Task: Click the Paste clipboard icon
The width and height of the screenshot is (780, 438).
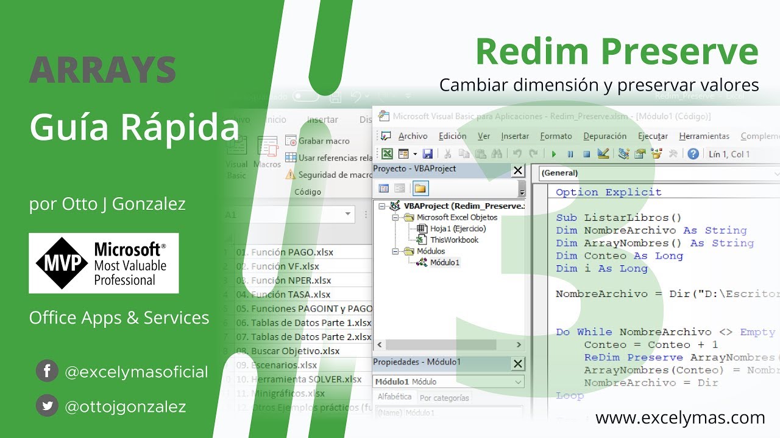Action: tap(480, 154)
